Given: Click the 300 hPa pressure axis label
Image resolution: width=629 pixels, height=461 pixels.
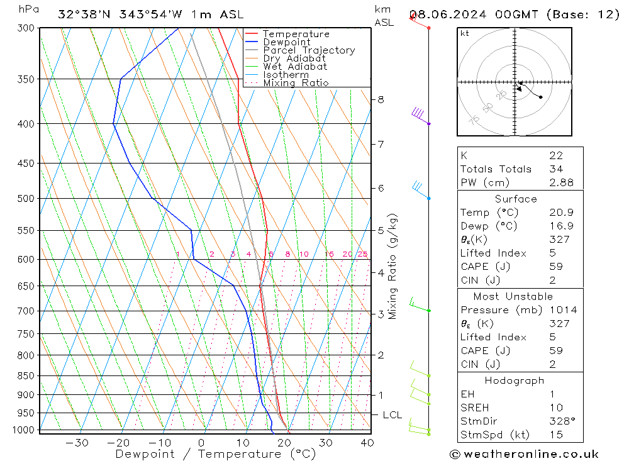Looking at the screenshot, I should pos(26,28).
